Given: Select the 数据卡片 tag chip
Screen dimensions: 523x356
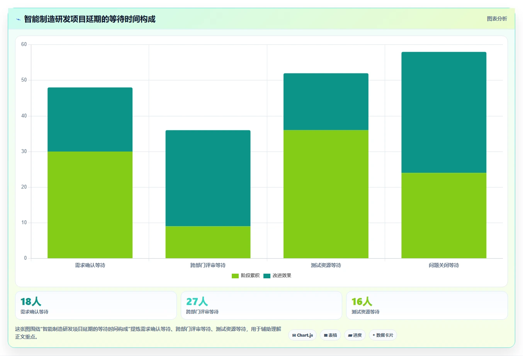Looking at the screenshot, I should click(x=383, y=335).
